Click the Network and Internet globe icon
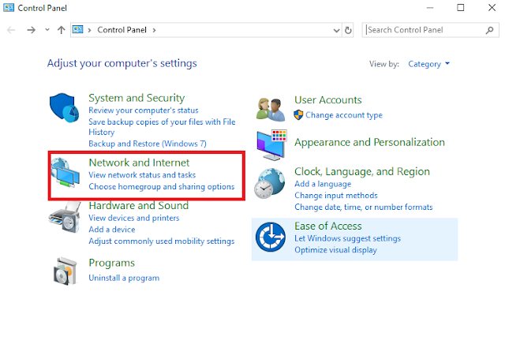 pos(65,173)
